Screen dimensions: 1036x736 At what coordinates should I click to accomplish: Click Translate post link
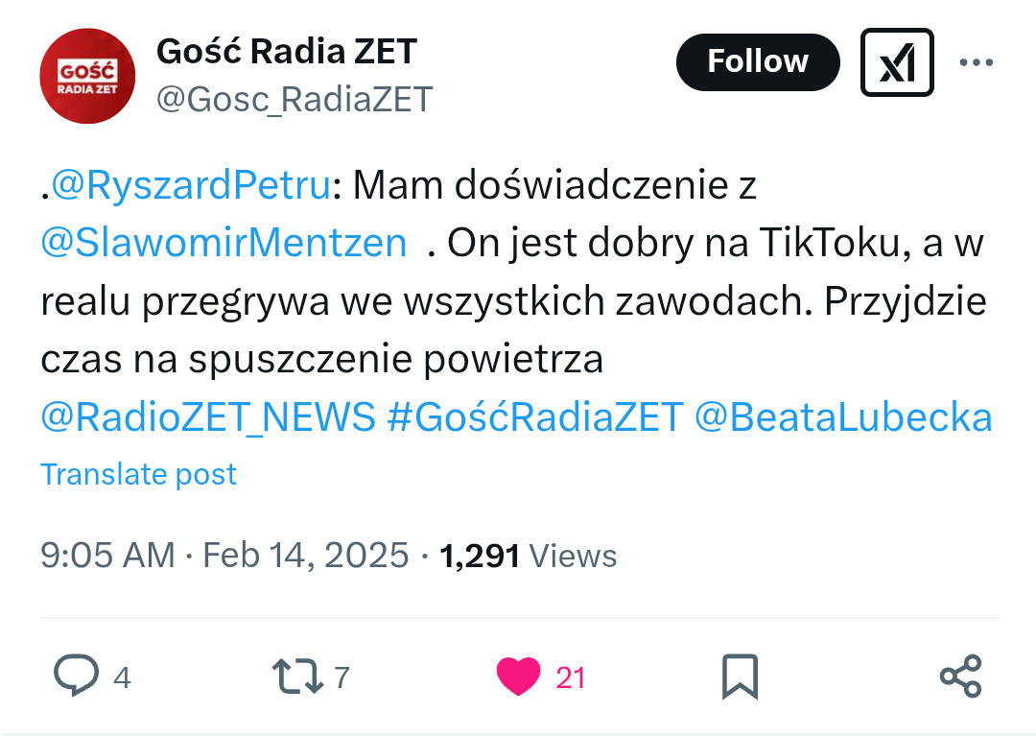(x=138, y=474)
